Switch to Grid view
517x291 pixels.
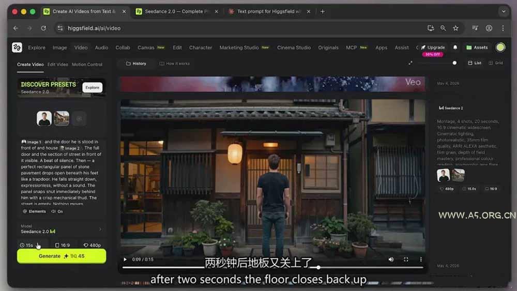tap(496, 63)
